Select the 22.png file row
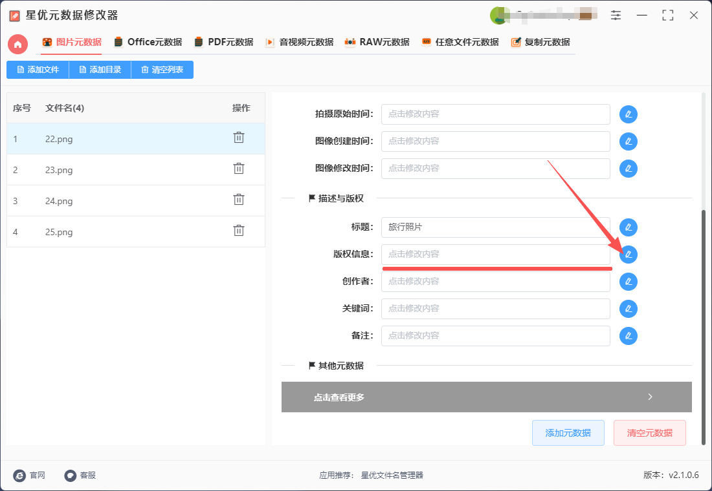Viewport: 712px width, 491px height. (x=136, y=139)
